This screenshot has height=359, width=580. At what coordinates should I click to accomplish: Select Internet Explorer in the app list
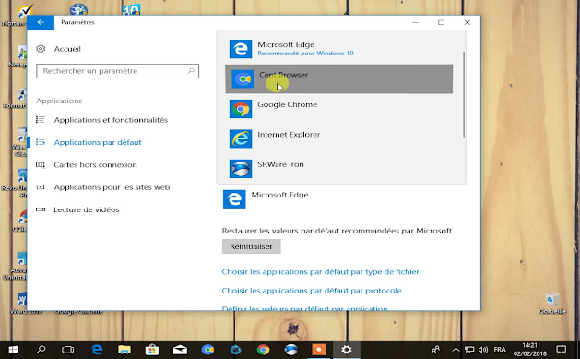click(x=338, y=138)
